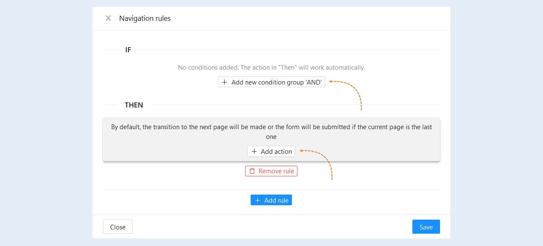Click the 'Navigation rules' dialog title
This screenshot has width=543, height=246.
pos(145,18)
